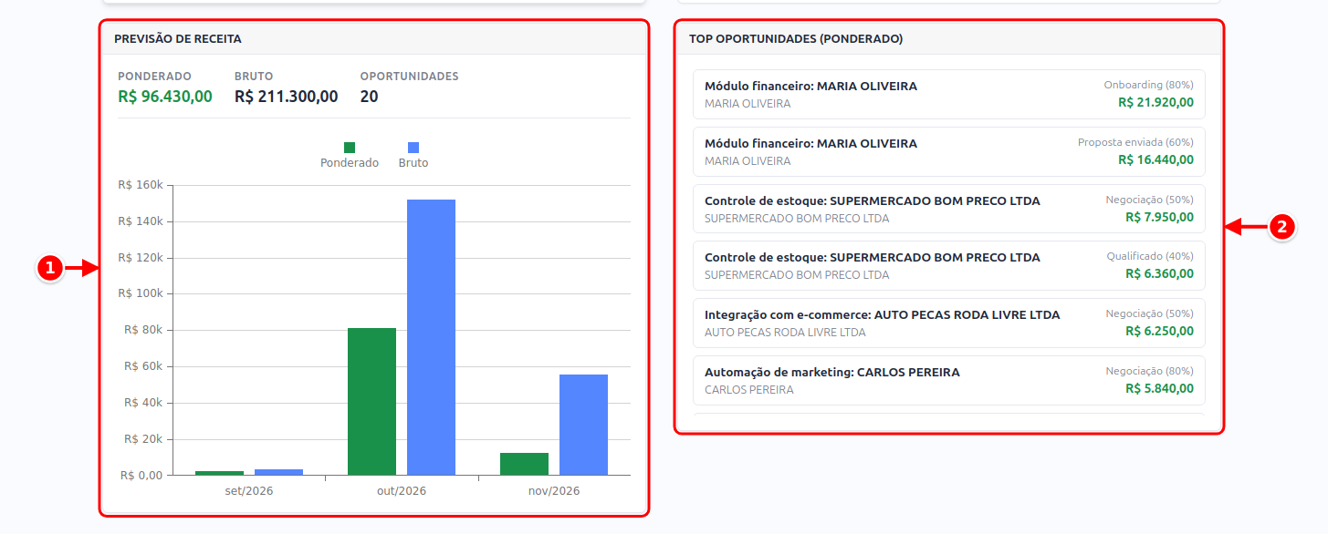
Task: Click the nov/2026 axis label
Action: 554,491
